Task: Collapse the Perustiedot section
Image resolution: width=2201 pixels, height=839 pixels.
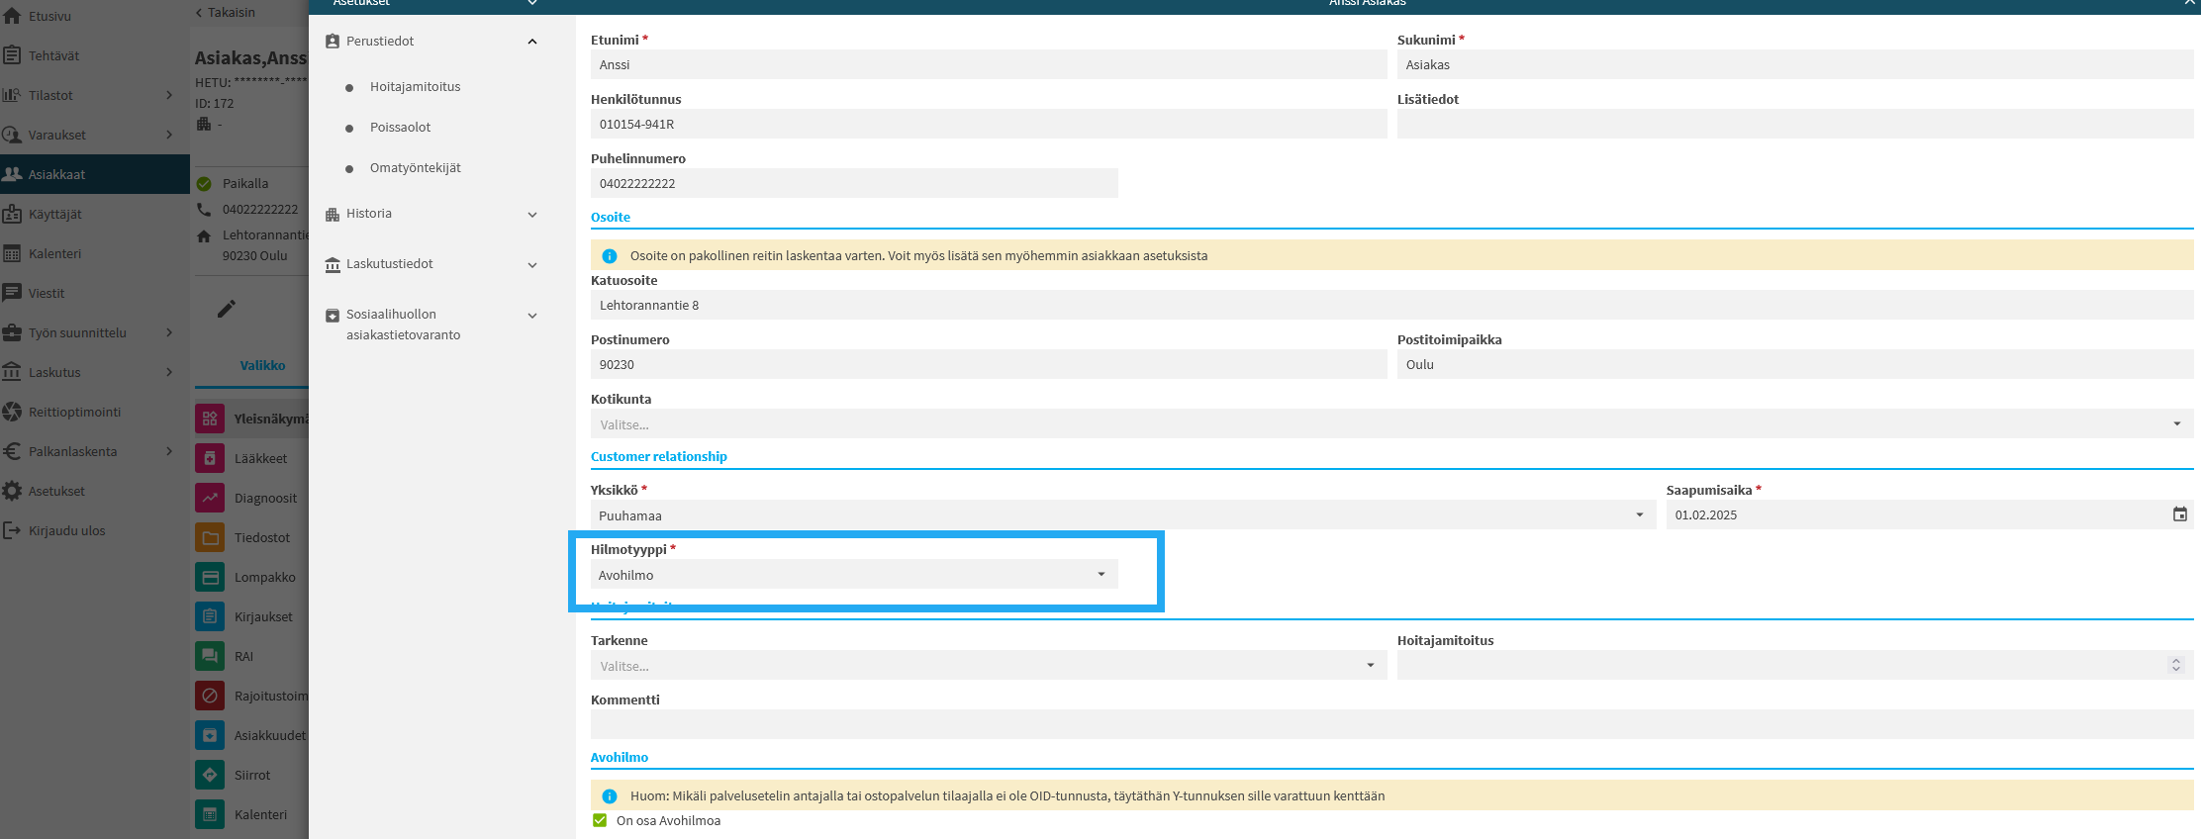Action: tap(532, 42)
